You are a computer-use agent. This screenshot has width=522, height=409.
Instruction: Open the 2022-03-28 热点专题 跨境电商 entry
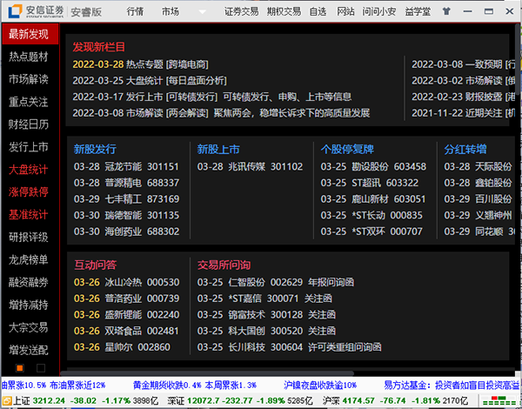click(140, 64)
